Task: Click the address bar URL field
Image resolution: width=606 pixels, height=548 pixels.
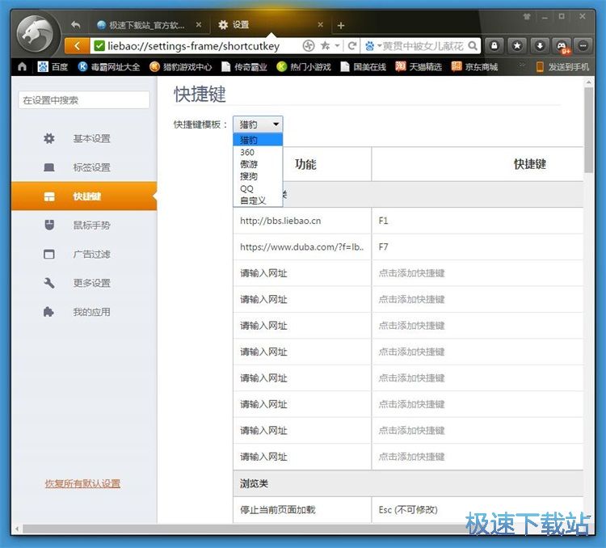Action: 193,46
